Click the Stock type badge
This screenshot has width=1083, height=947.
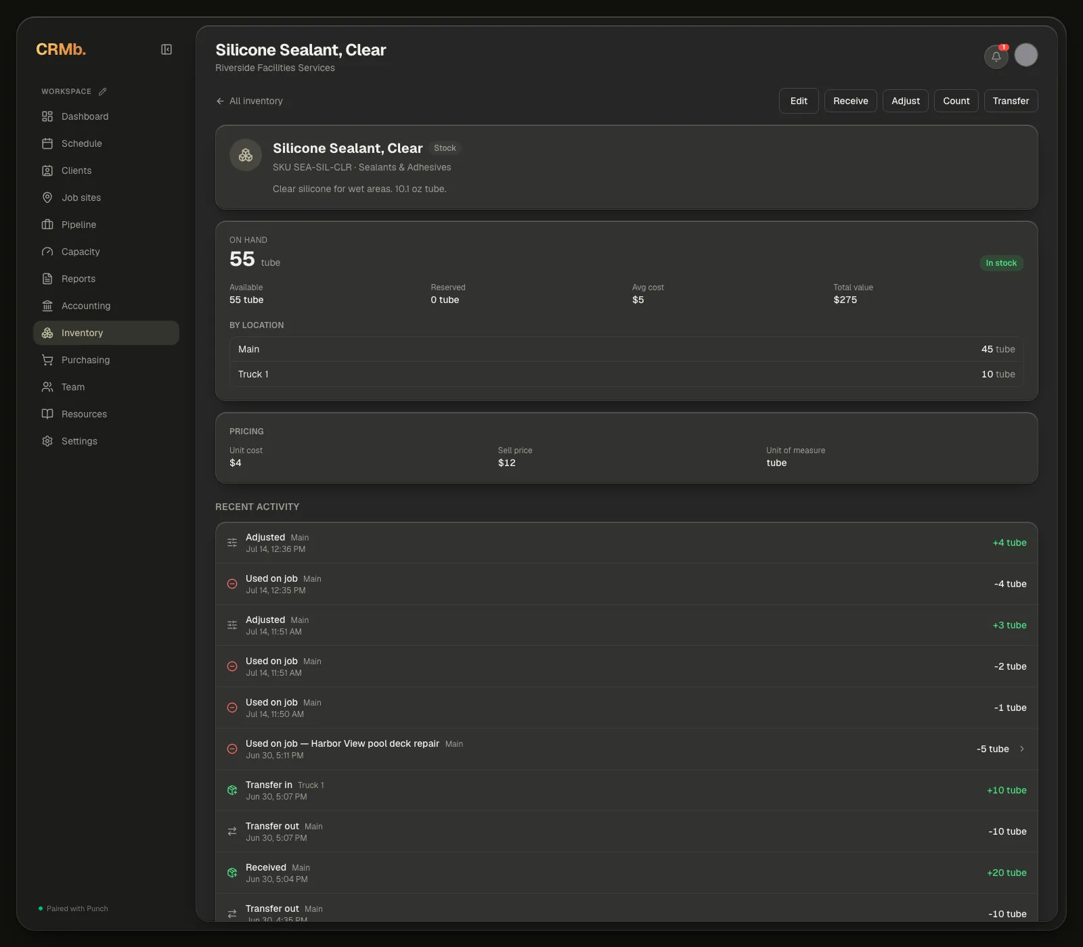[445, 148]
